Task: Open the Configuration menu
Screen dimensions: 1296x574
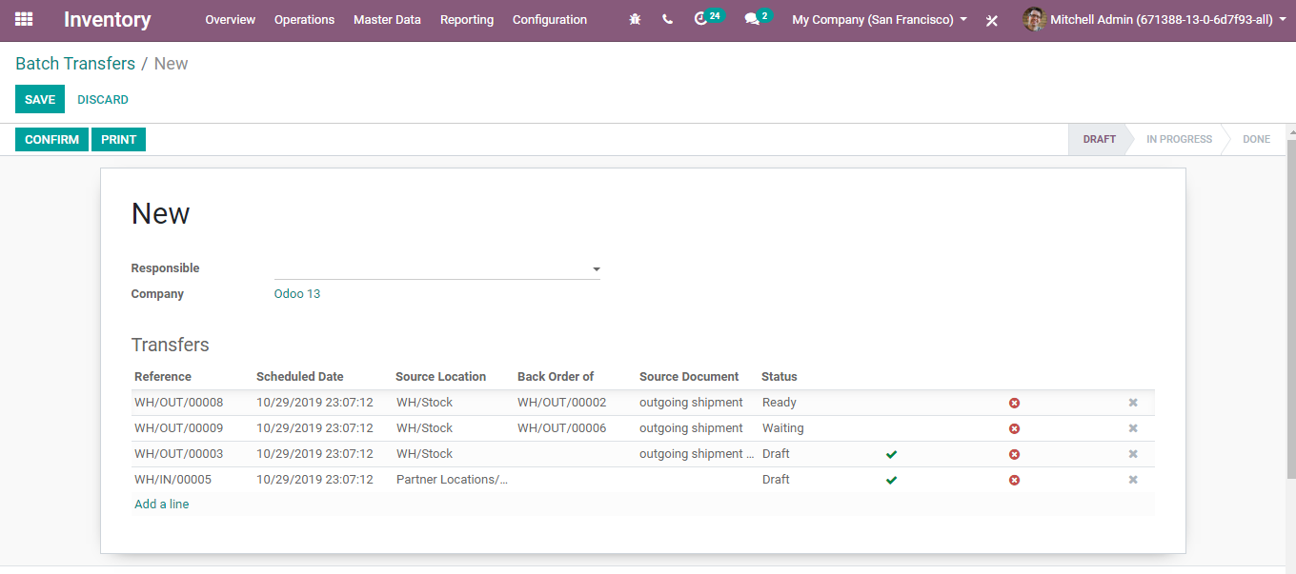Action: (x=550, y=19)
